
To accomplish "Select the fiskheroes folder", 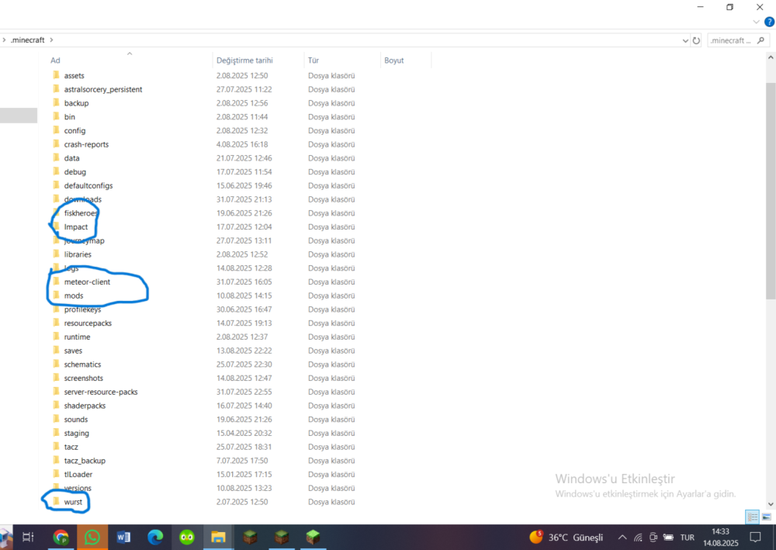I will click(81, 213).
